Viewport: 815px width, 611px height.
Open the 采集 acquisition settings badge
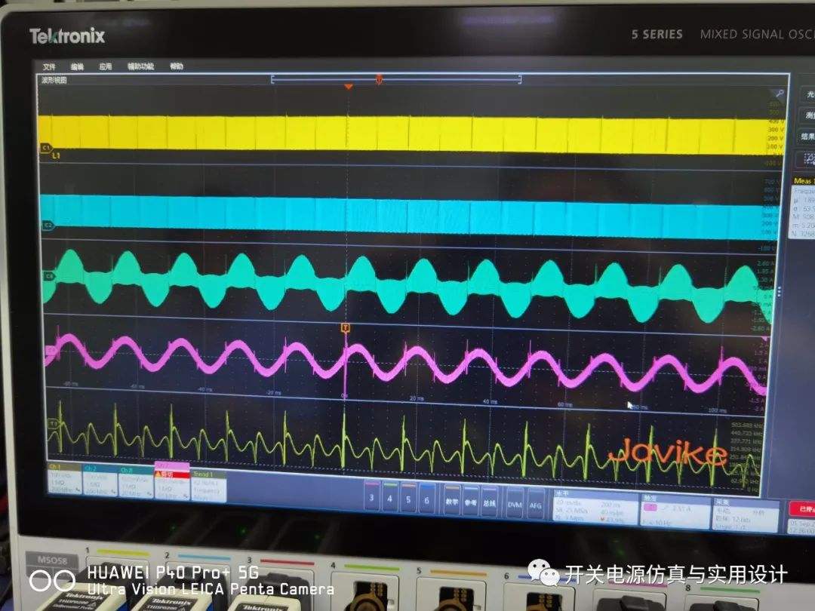pos(746,515)
